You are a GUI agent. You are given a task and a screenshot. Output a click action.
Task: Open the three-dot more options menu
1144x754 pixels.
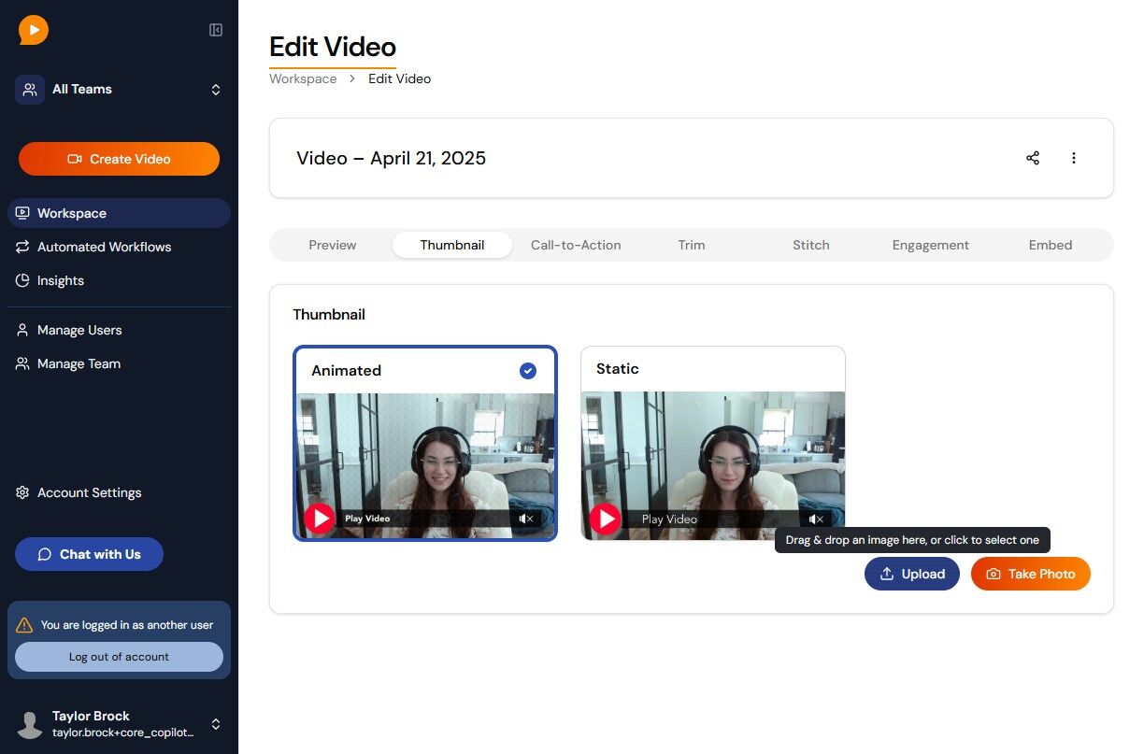(1074, 158)
